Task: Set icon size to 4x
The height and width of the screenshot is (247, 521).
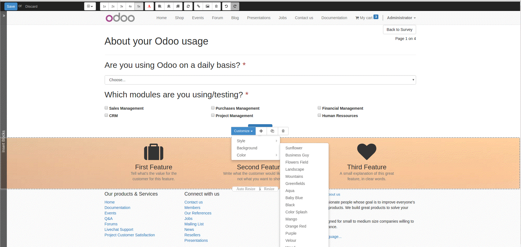Action: point(130,6)
